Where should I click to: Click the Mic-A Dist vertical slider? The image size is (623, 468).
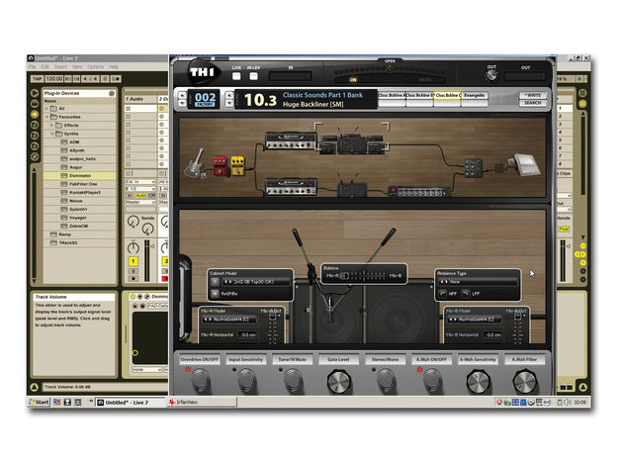(x=273, y=328)
